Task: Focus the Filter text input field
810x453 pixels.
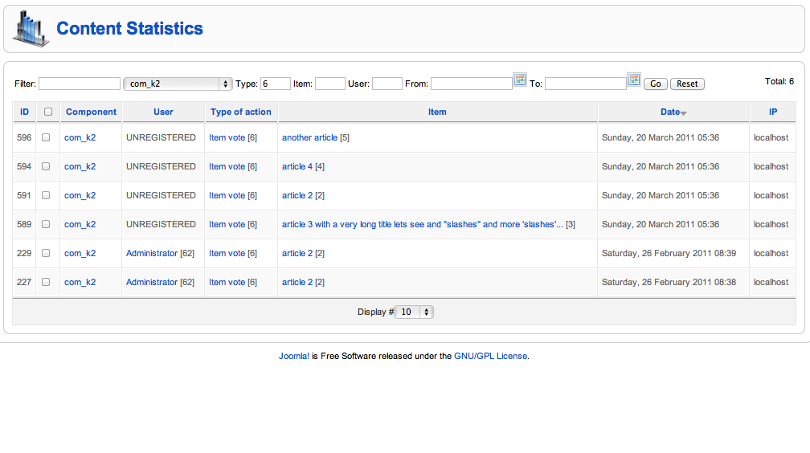Action: tap(80, 84)
